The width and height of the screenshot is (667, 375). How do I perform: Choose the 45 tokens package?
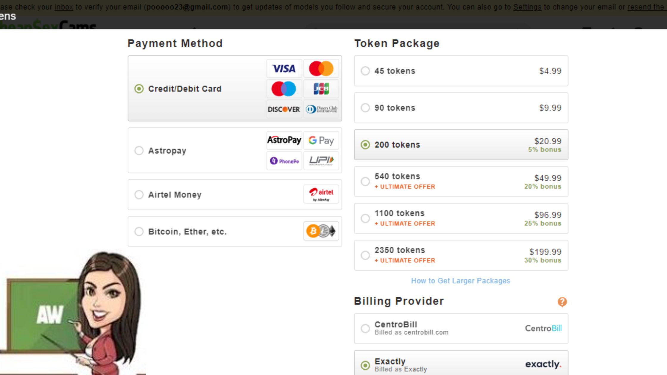(x=461, y=71)
